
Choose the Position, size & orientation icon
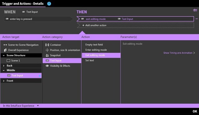(x=47, y=50)
